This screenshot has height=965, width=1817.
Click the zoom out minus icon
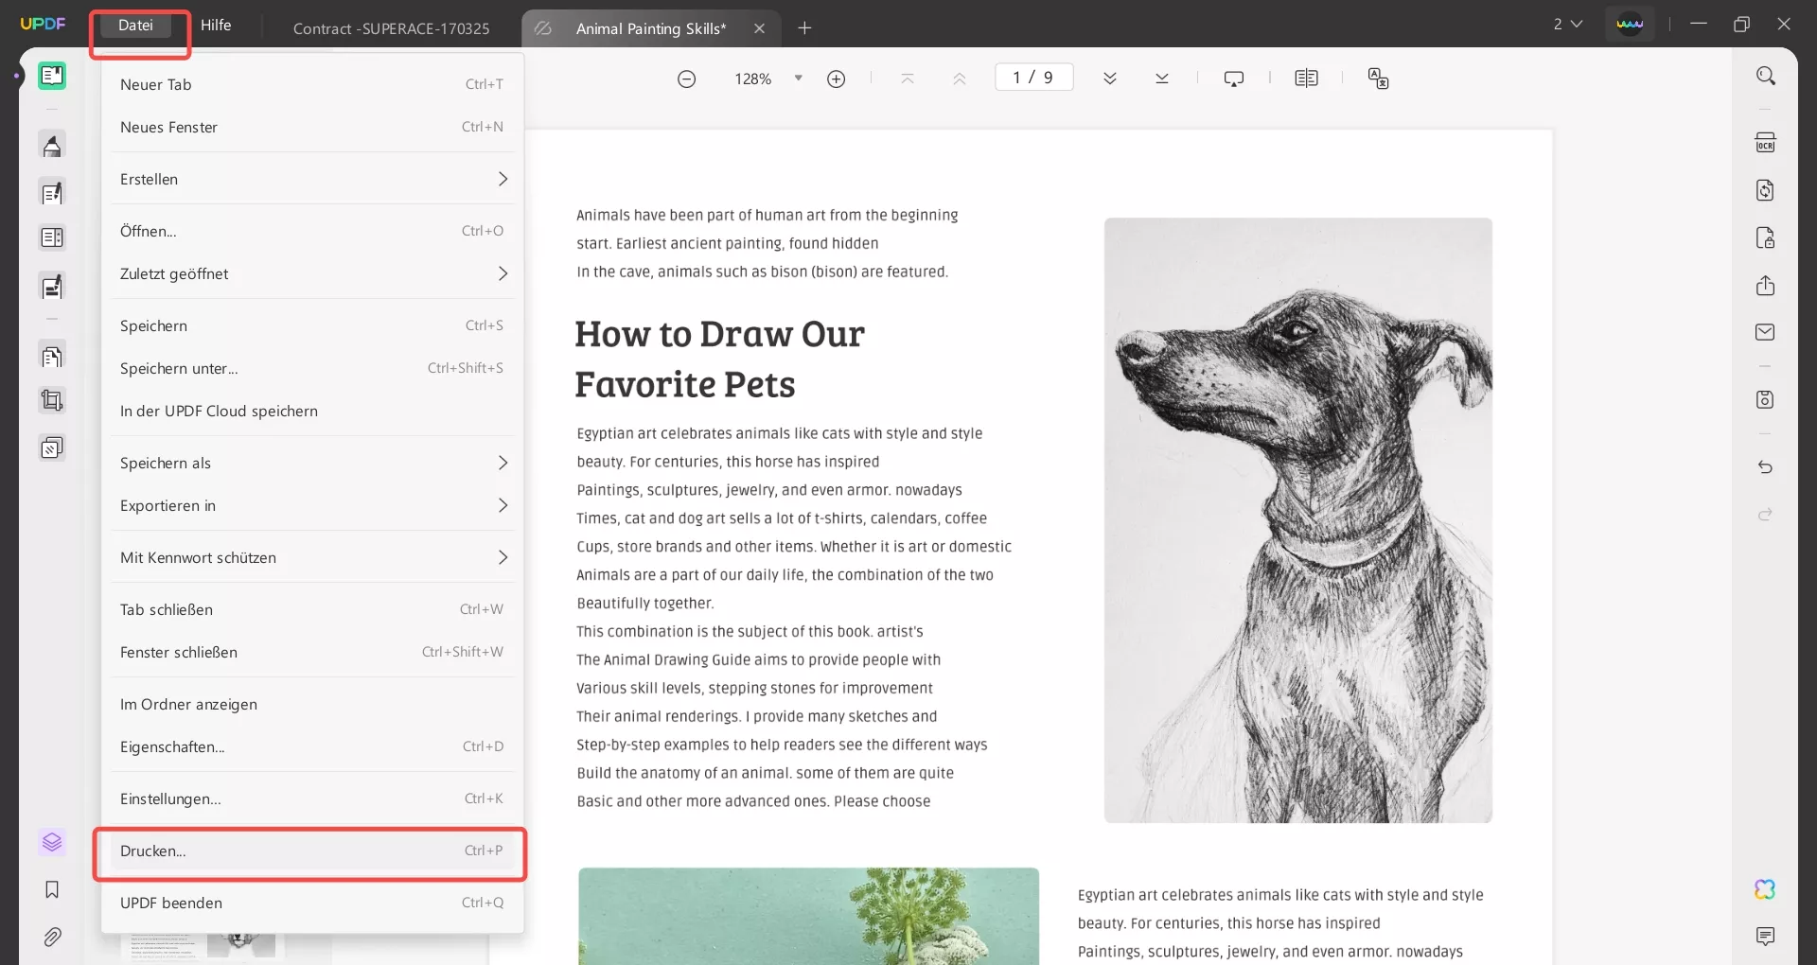(x=687, y=79)
